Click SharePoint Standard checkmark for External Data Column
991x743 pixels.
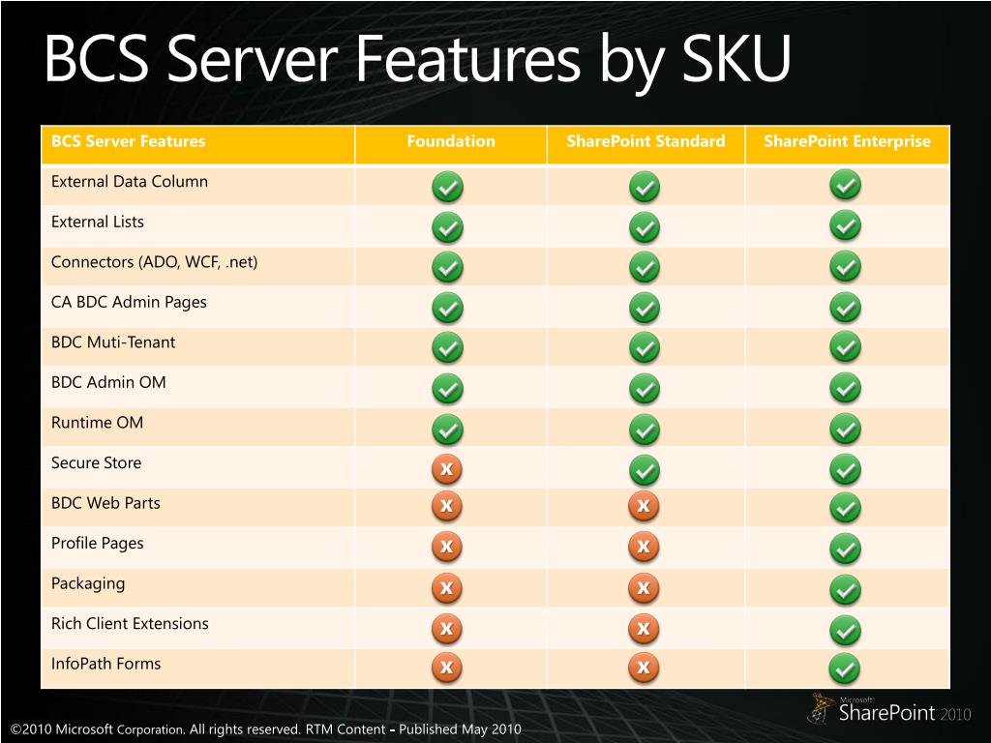(645, 187)
